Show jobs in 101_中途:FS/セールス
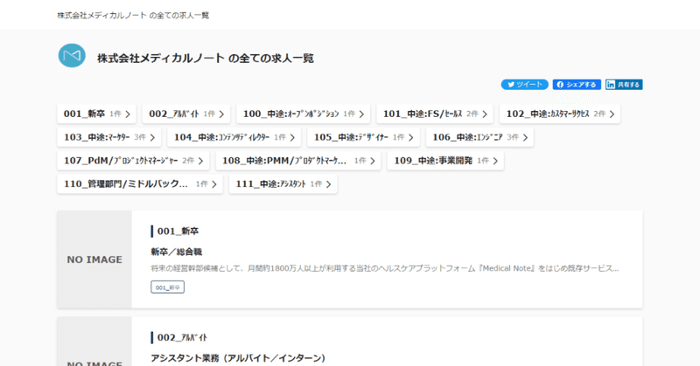Screen dimensions: 700x366 (x=435, y=114)
